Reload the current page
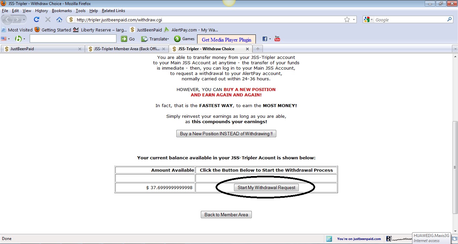Screen dimensions: 458x244 [37, 19]
